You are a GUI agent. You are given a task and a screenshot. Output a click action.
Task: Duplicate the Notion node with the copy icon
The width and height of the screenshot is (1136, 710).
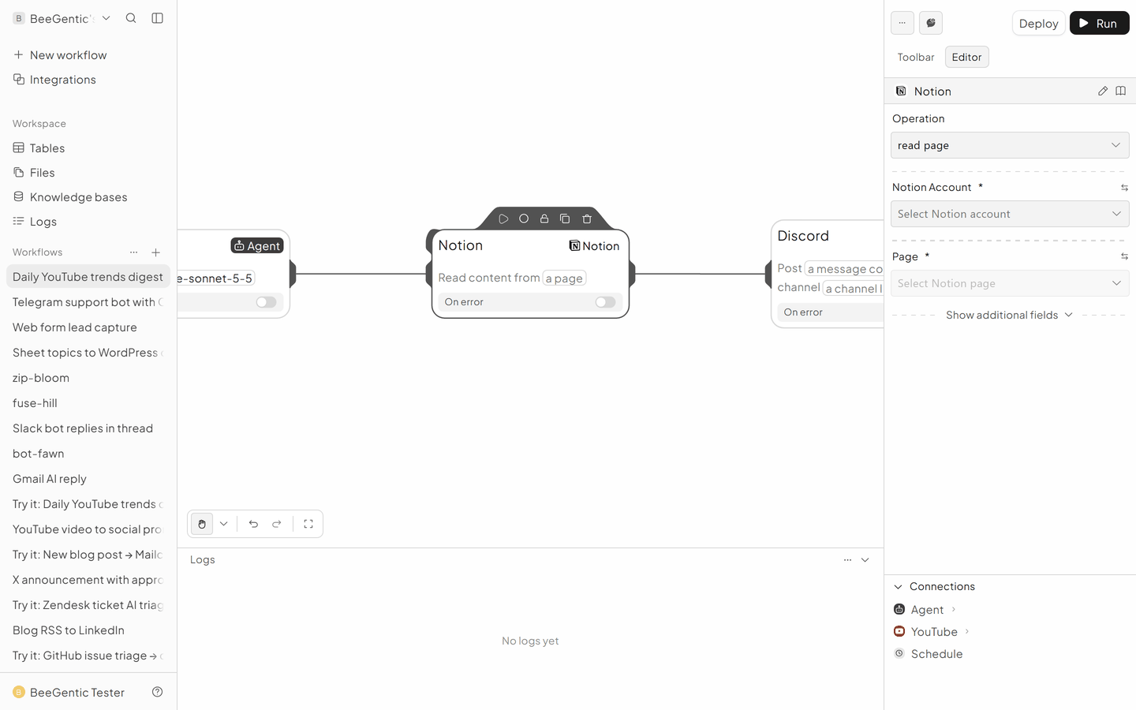[565, 219]
